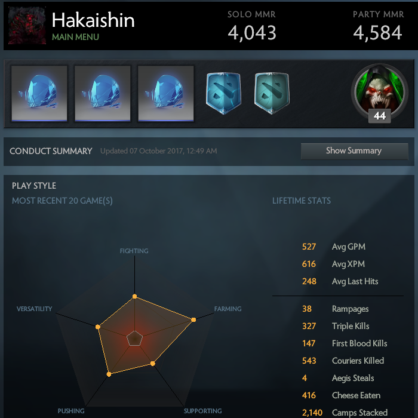Click the Pushing axis point on chart

pyautogui.click(x=109, y=374)
